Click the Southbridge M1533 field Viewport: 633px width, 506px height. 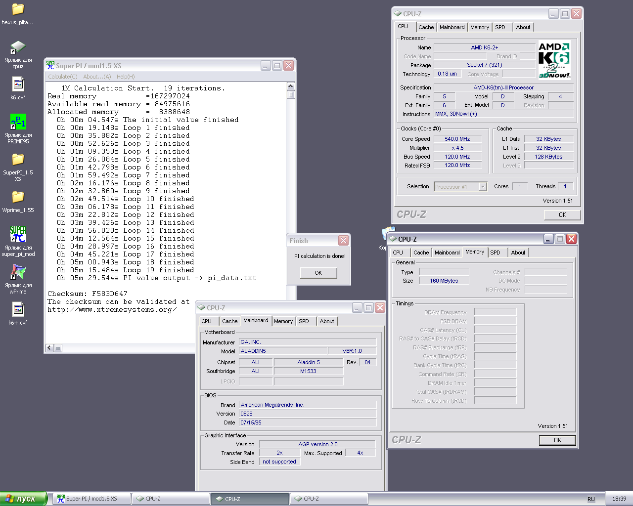pyautogui.click(x=309, y=372)
